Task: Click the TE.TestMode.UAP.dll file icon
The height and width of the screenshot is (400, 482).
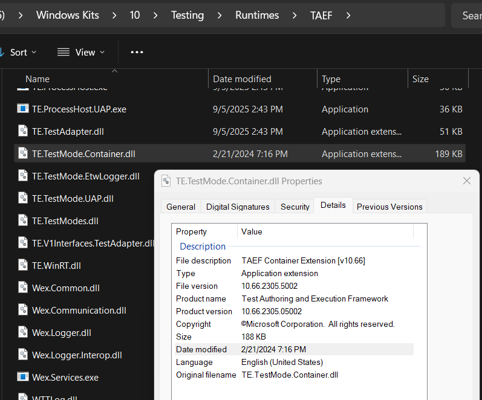Action: 23,198
